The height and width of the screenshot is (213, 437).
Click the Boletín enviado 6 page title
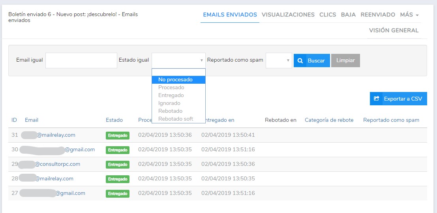click(73, 17)
